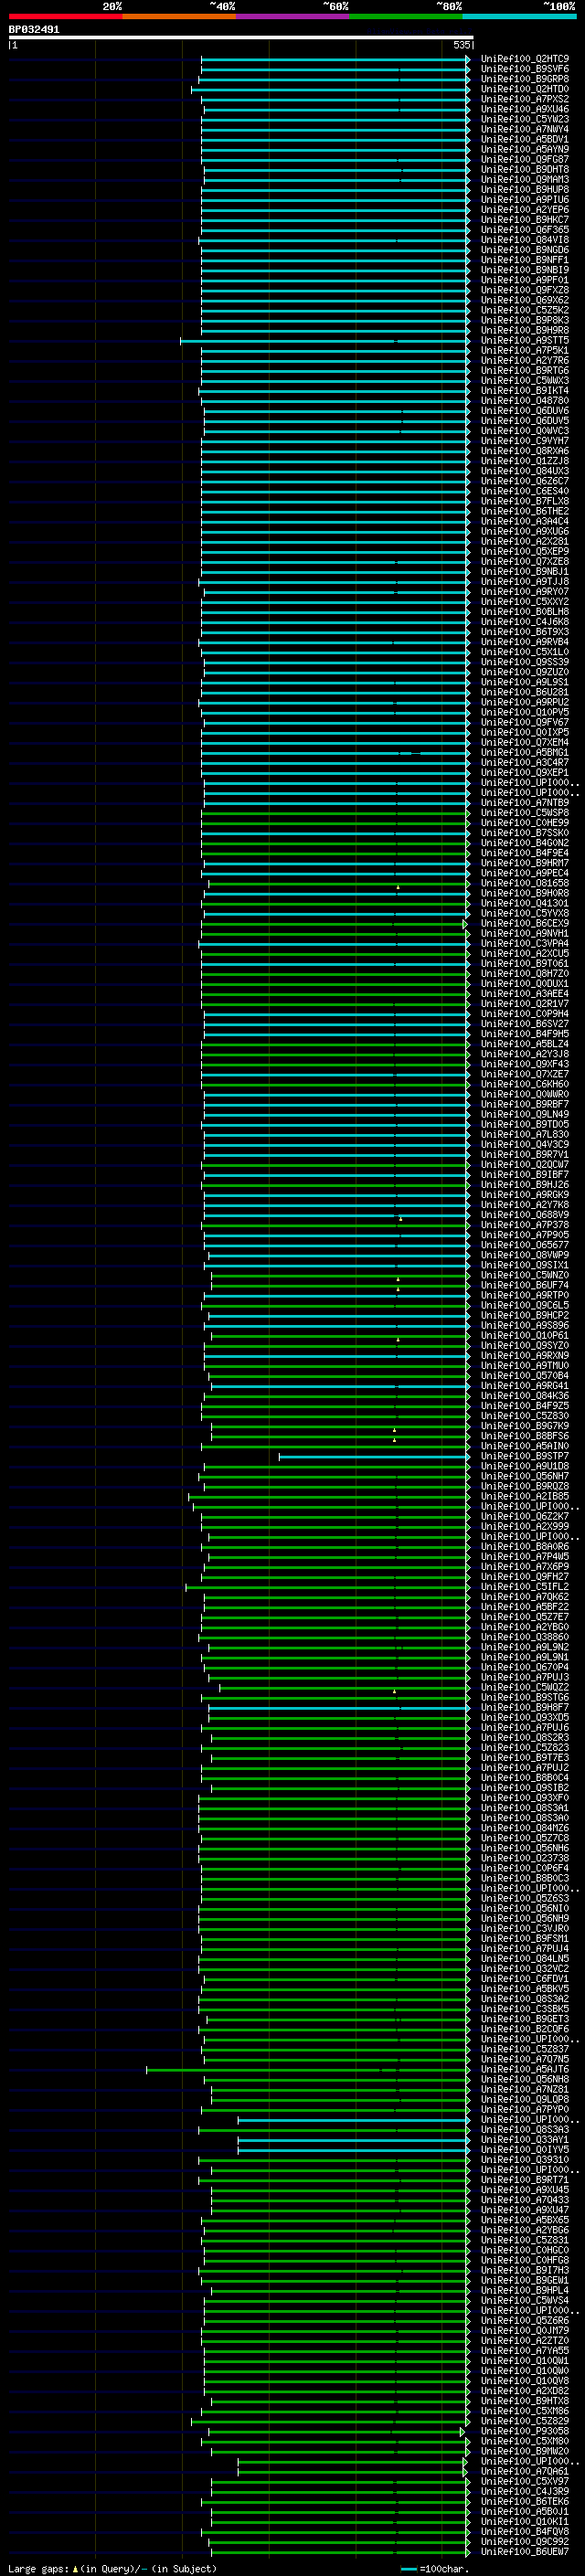Select UniRef100_C6KH60 entry
This screenshot has height=2576, width=585.
524,1084
